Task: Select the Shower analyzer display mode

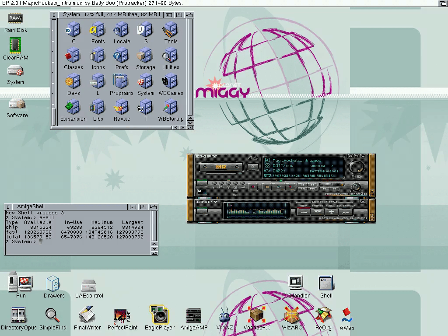Action: [318, 212]
